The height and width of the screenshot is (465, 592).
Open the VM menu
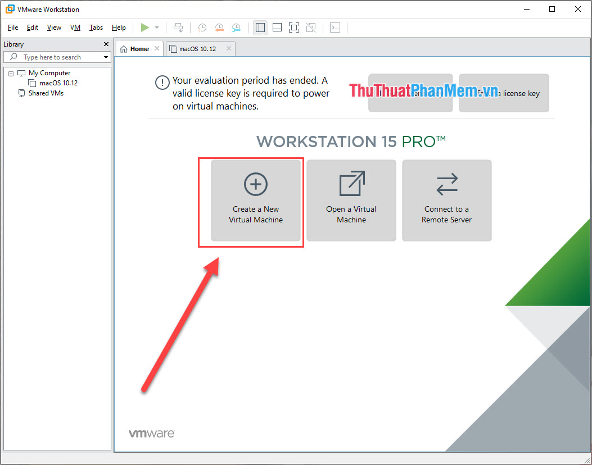point(75,28)
